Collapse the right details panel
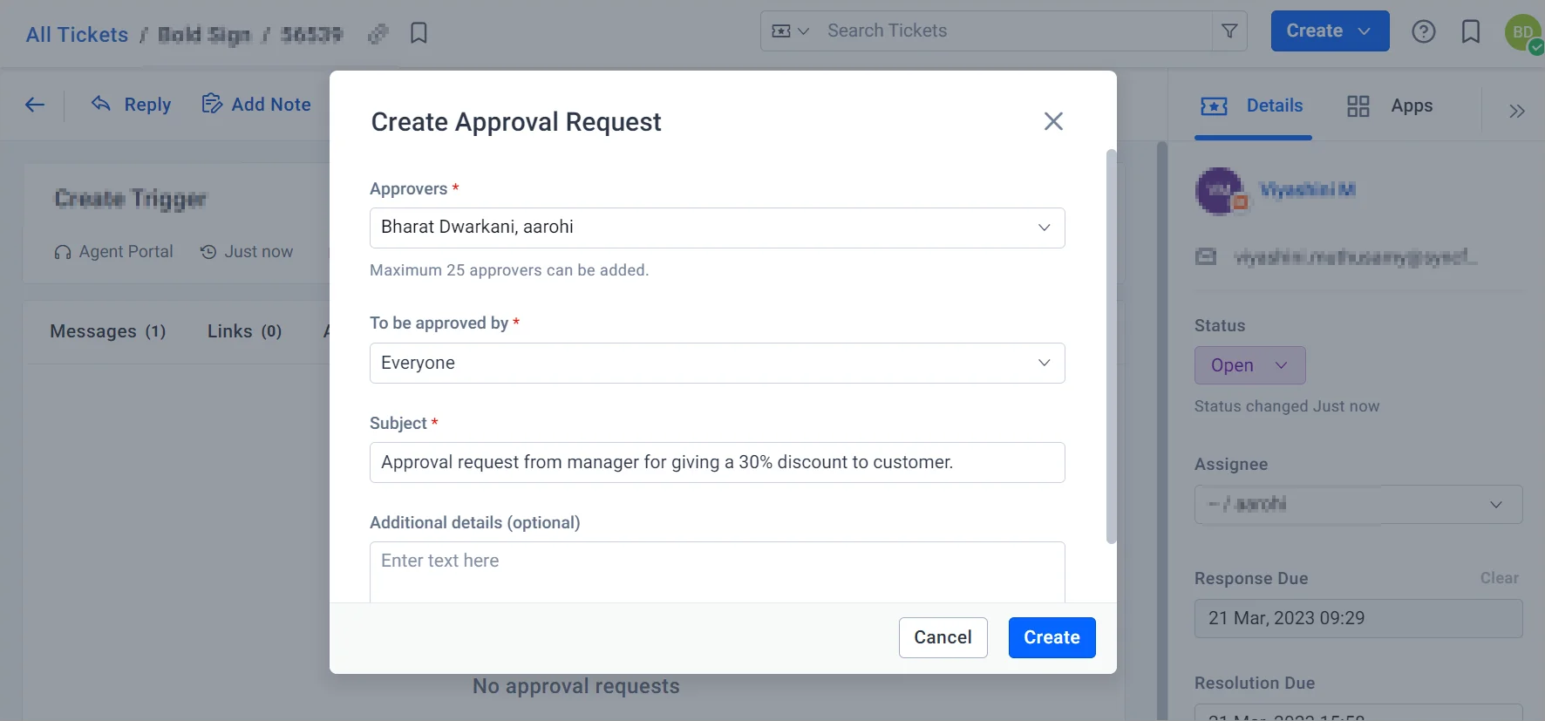Image resolution: width=1545 pixels, height=721 pixels. 1516,111
